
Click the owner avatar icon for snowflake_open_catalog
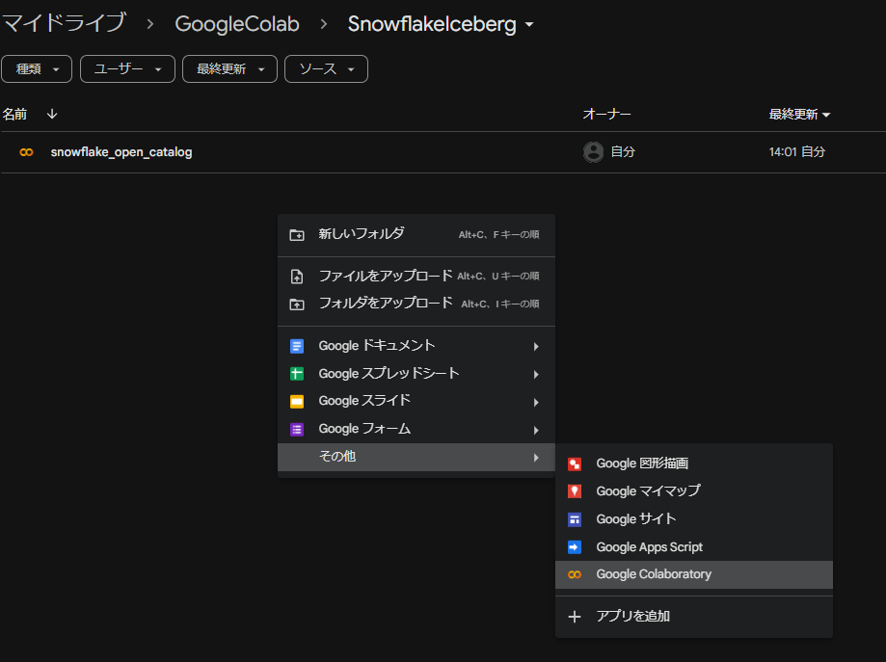[x=593, y=152]
